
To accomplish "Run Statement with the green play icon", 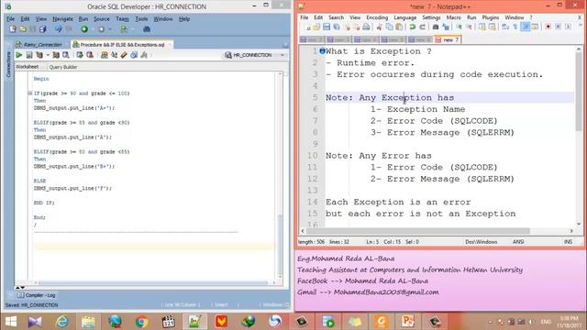I will point(18,55).
